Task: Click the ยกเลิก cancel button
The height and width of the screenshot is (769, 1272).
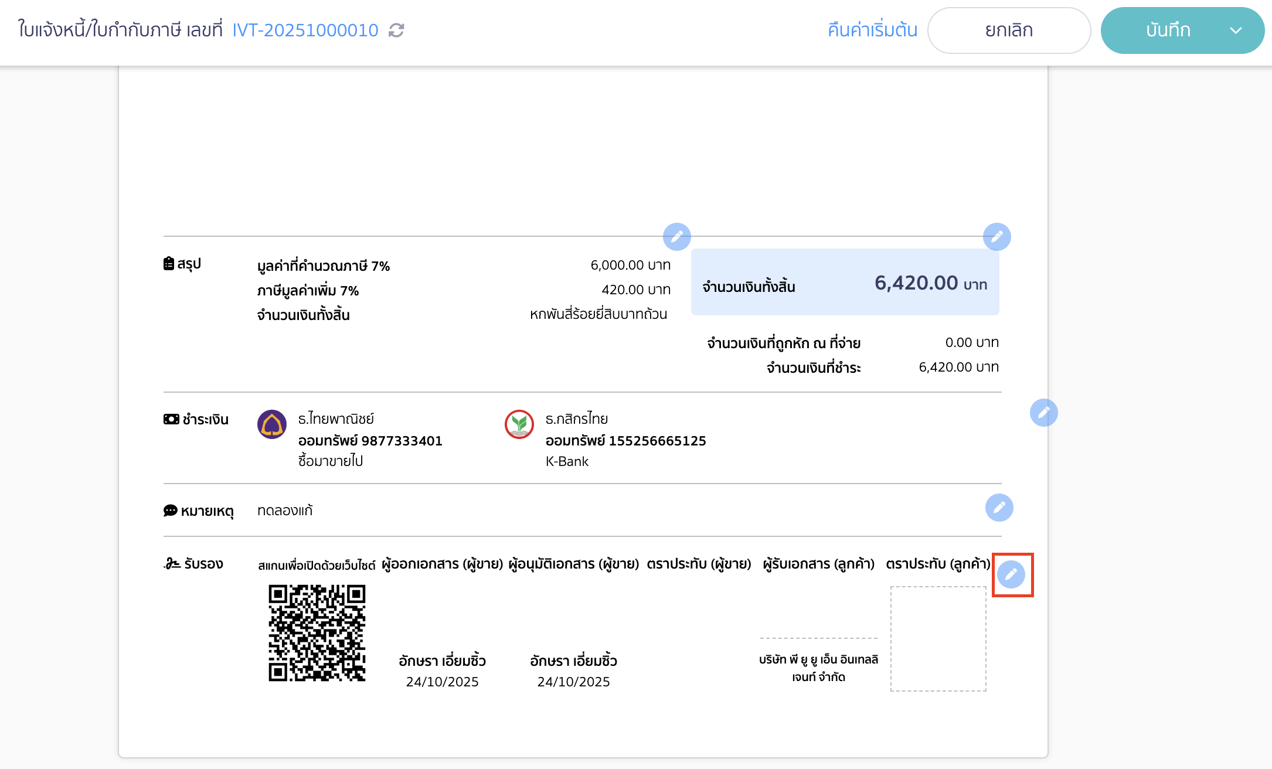Action: click(x=1009, y=30)
